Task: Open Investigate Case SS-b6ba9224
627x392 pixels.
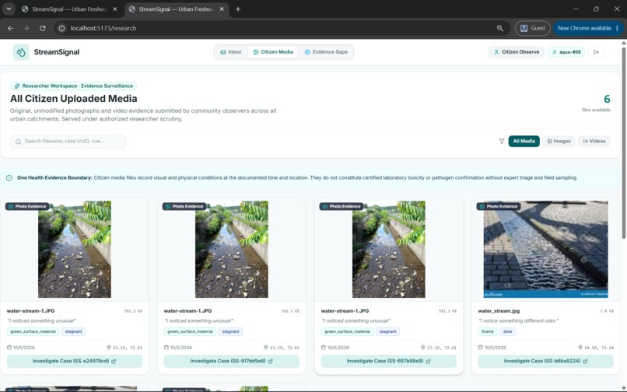Action: click(546, 361)
